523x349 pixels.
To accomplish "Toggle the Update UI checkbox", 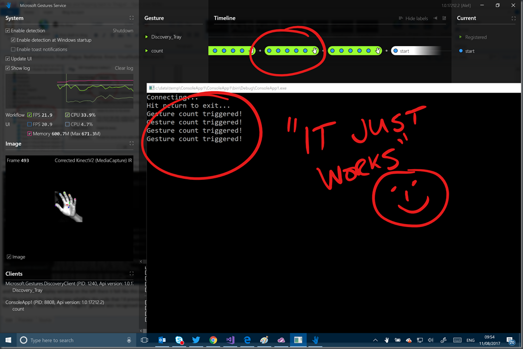I will [x=8, y=58].
